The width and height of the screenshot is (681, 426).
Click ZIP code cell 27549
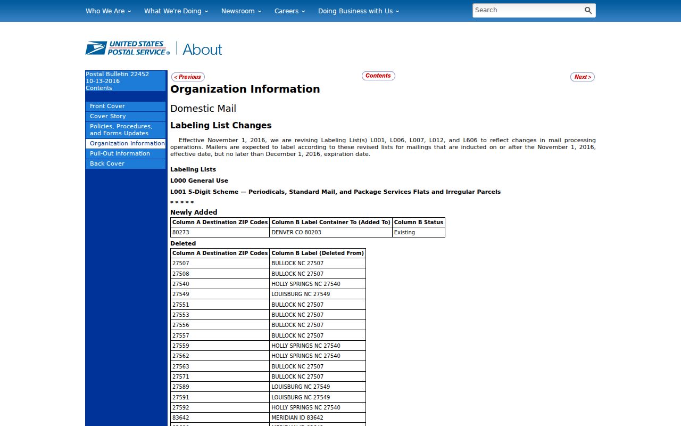pyautogui.click(x=220, y=294)
